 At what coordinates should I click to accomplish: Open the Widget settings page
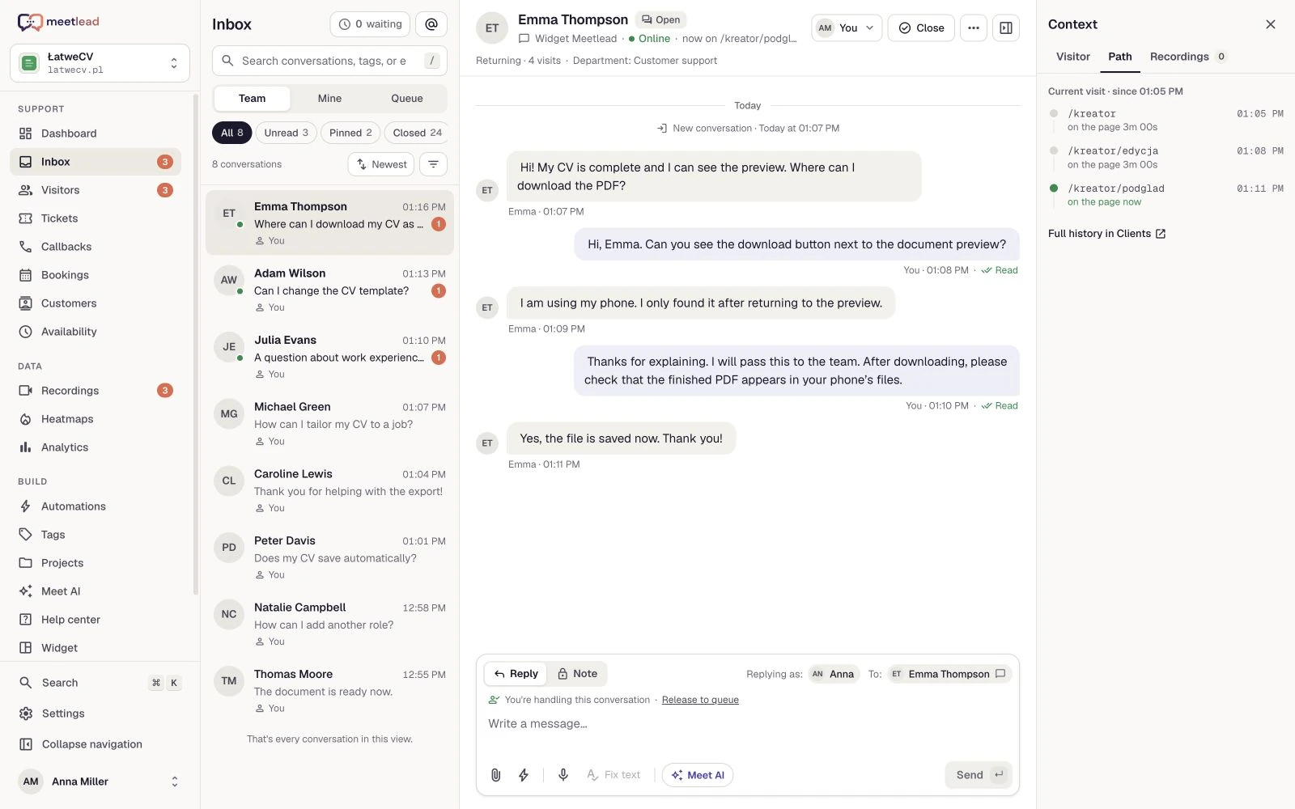tap(96, 648)
